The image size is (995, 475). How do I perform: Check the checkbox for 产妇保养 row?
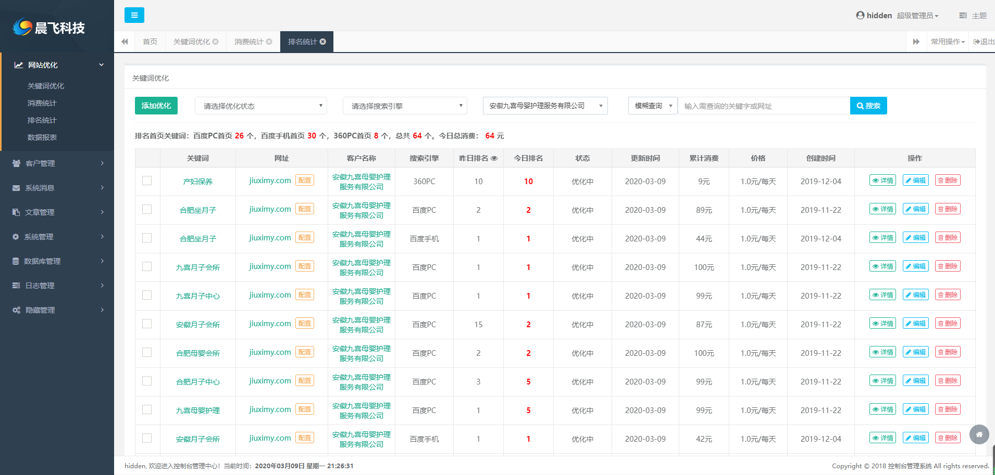147,181
